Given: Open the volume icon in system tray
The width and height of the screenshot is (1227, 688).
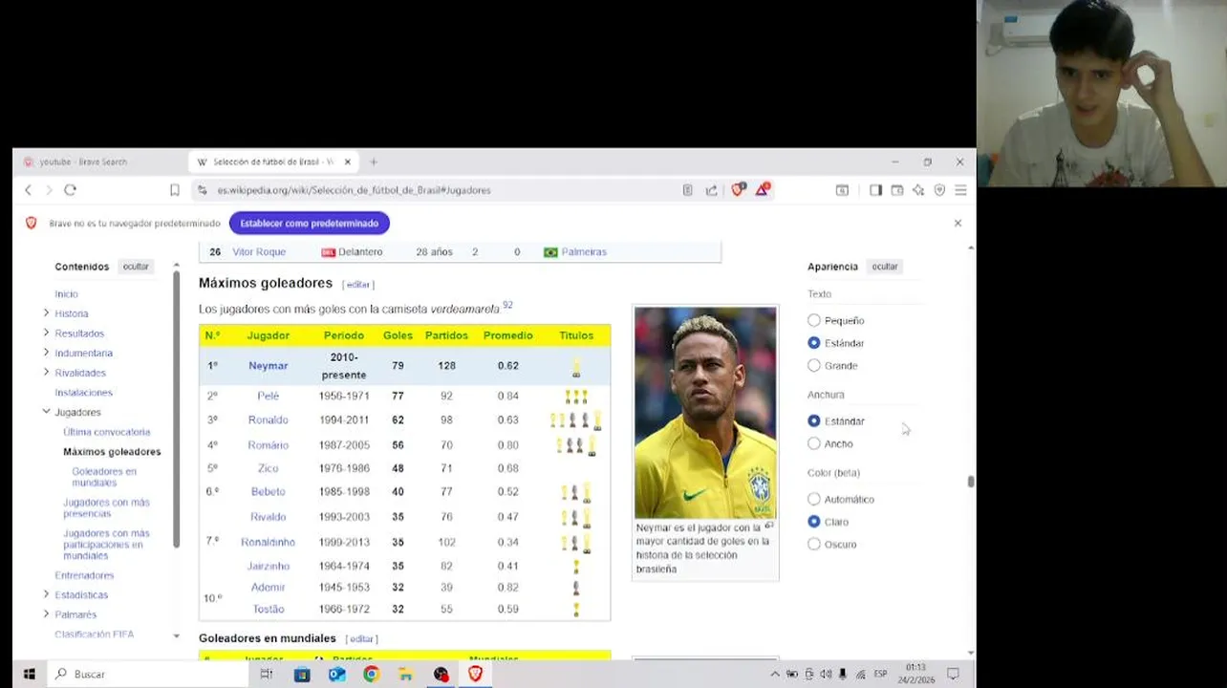Looking at the screenshot, I should [826, 674].
